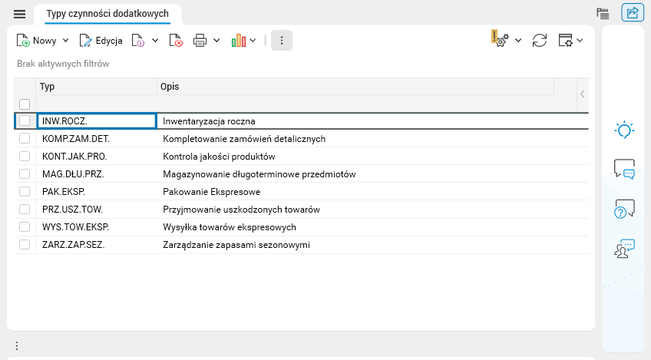Select the WYS.TOW.EKSP. cell
The image size is (651, 360).
tap(96, 227)
